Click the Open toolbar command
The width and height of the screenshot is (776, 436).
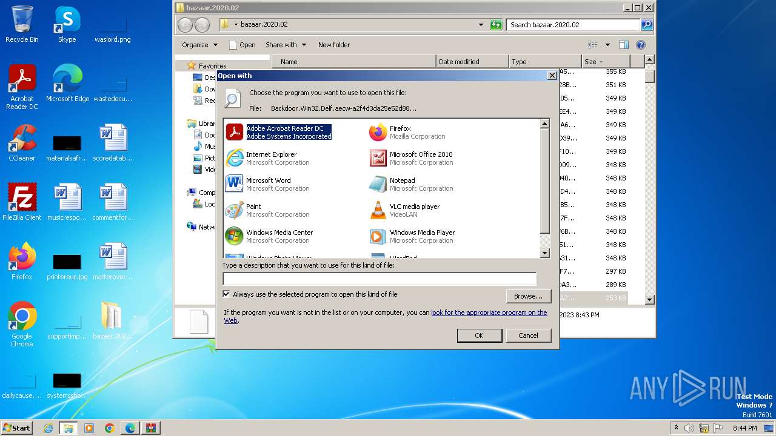coord(242,45)
